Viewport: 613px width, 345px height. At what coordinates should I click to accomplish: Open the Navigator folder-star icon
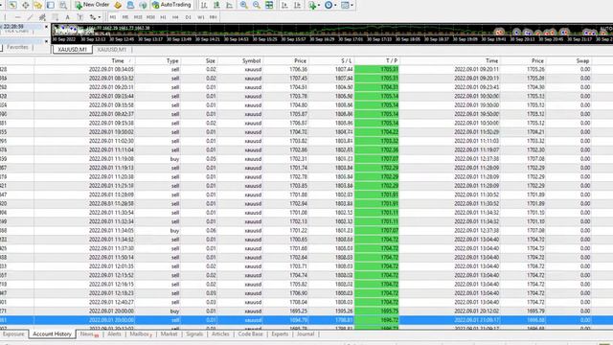[38, 5]
